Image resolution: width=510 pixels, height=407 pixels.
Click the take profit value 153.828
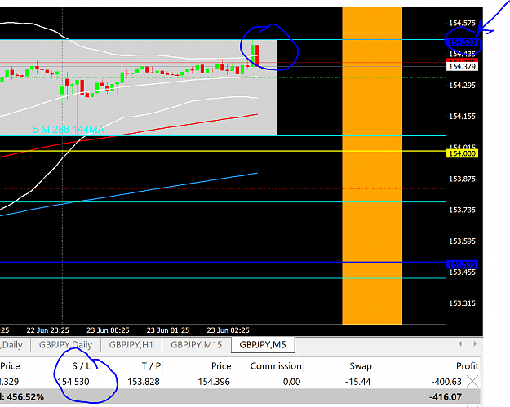coord(144,382)
